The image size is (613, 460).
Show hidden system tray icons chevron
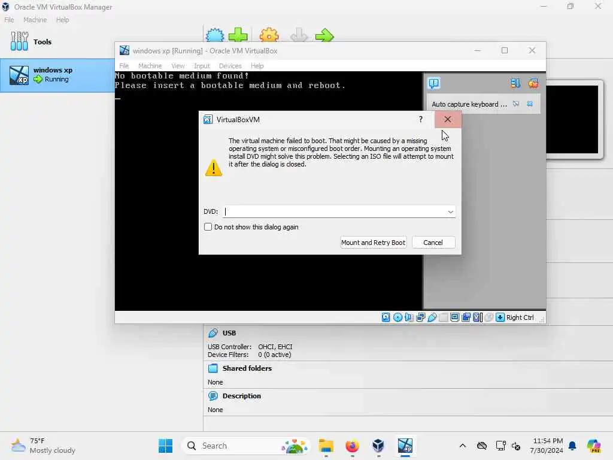463,446
